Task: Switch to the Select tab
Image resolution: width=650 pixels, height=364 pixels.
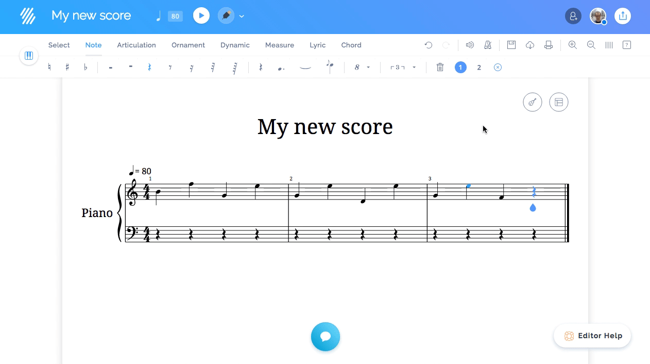Action: (x=59, y=45)
